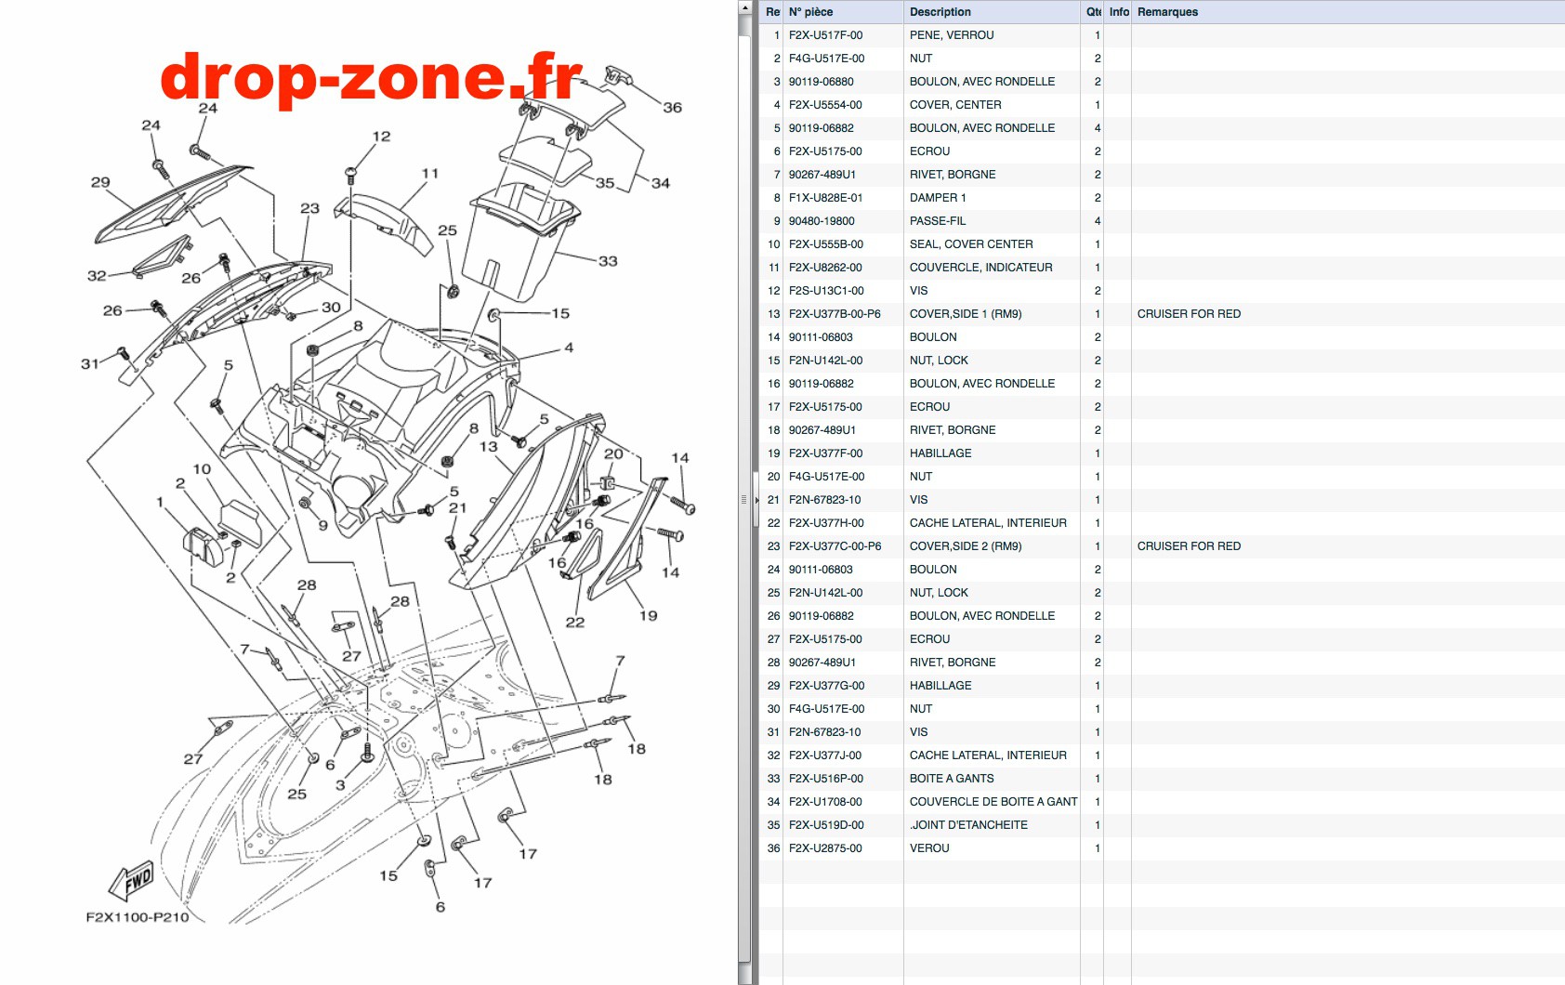Screen dimensions: 1565x985
Task: Click 'JOINT D'ETANCHEITE' description
Action: coord(968,825)
